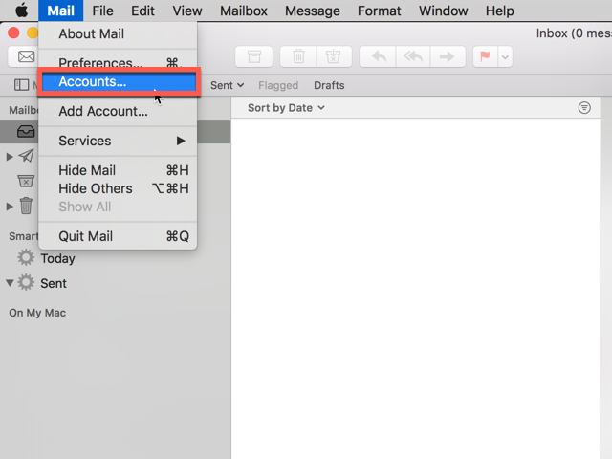
Task: Choose About Mail from the menu
Action: pos(118,34)
